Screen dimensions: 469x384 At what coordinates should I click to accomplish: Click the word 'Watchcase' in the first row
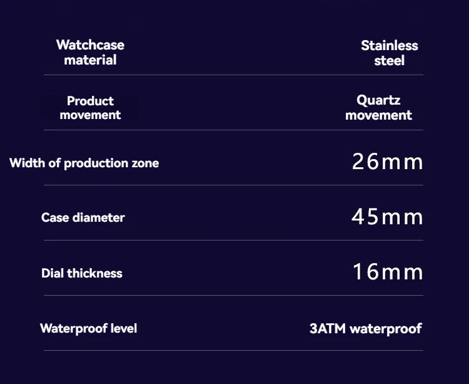coord(90,45)
